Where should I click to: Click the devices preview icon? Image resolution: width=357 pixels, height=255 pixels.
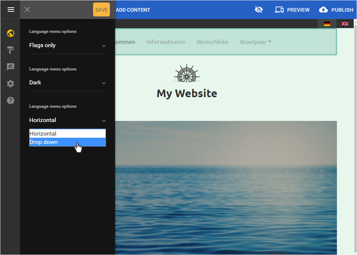tap(279, 10)
